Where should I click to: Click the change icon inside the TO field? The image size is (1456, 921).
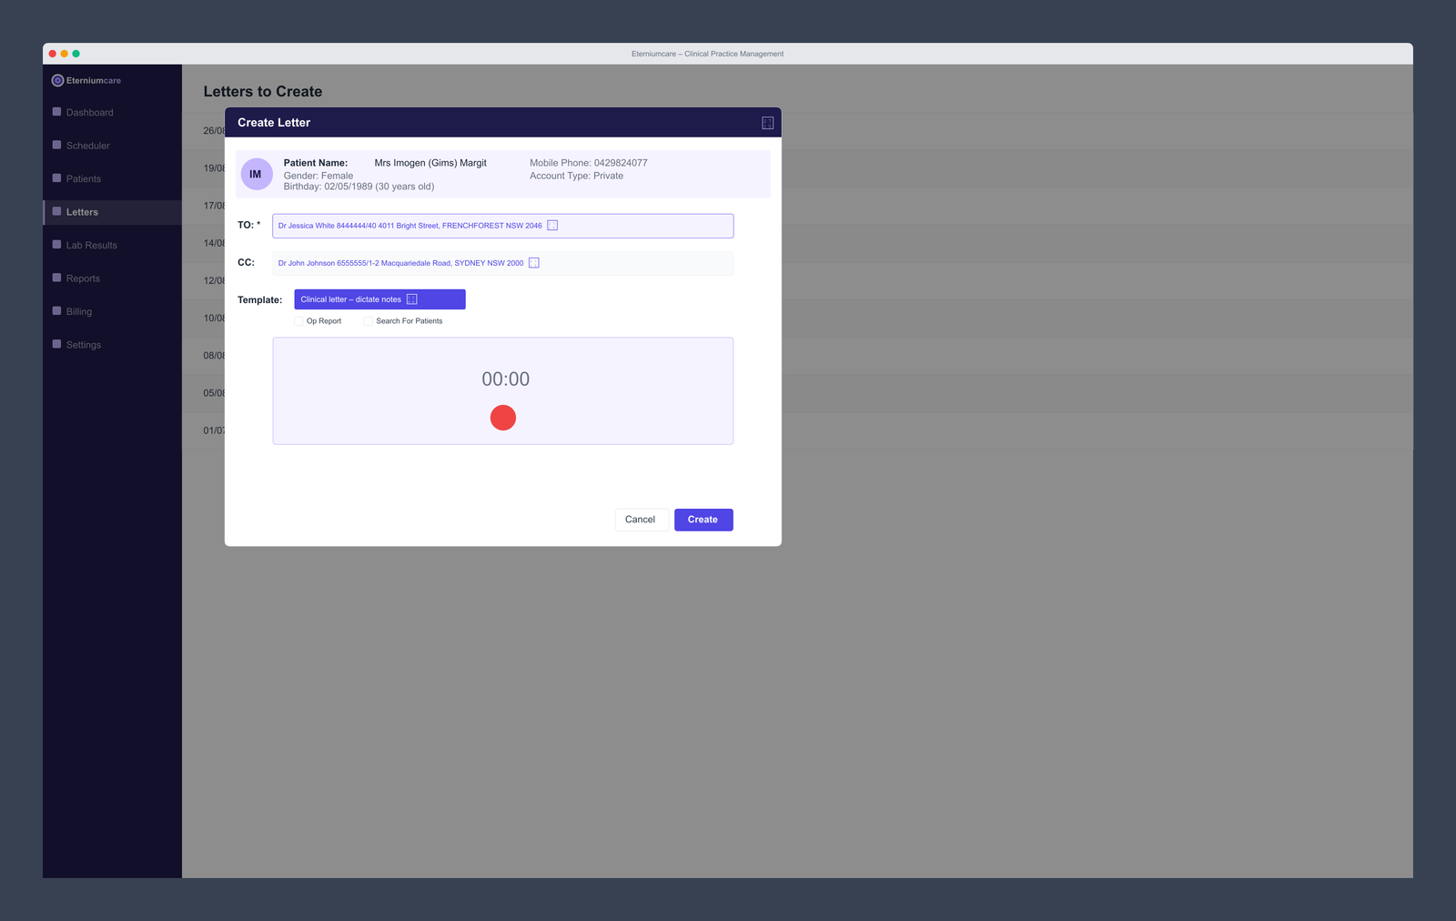pyautogui.click(x=552, y=225)
